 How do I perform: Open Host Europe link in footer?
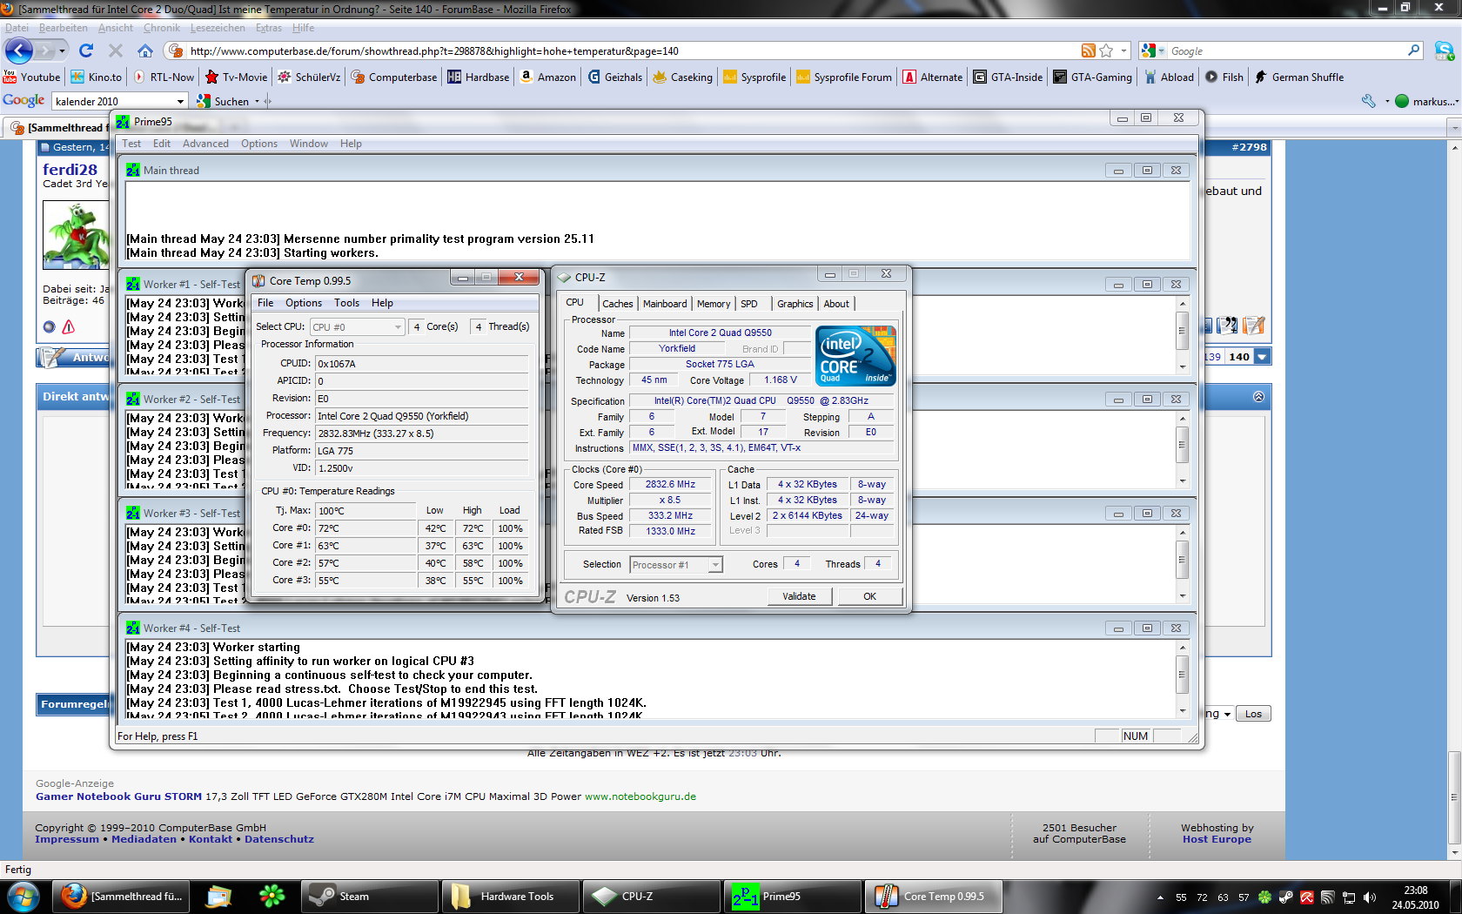(x=1217, y=839)
